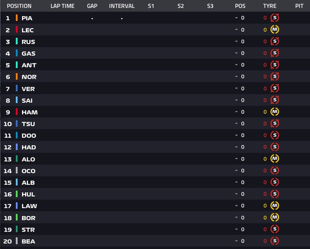The width and height of the screenshot is (310, 249).
Task: Click BEA's soft tyre icon
Action: click(x=275, y=241)
